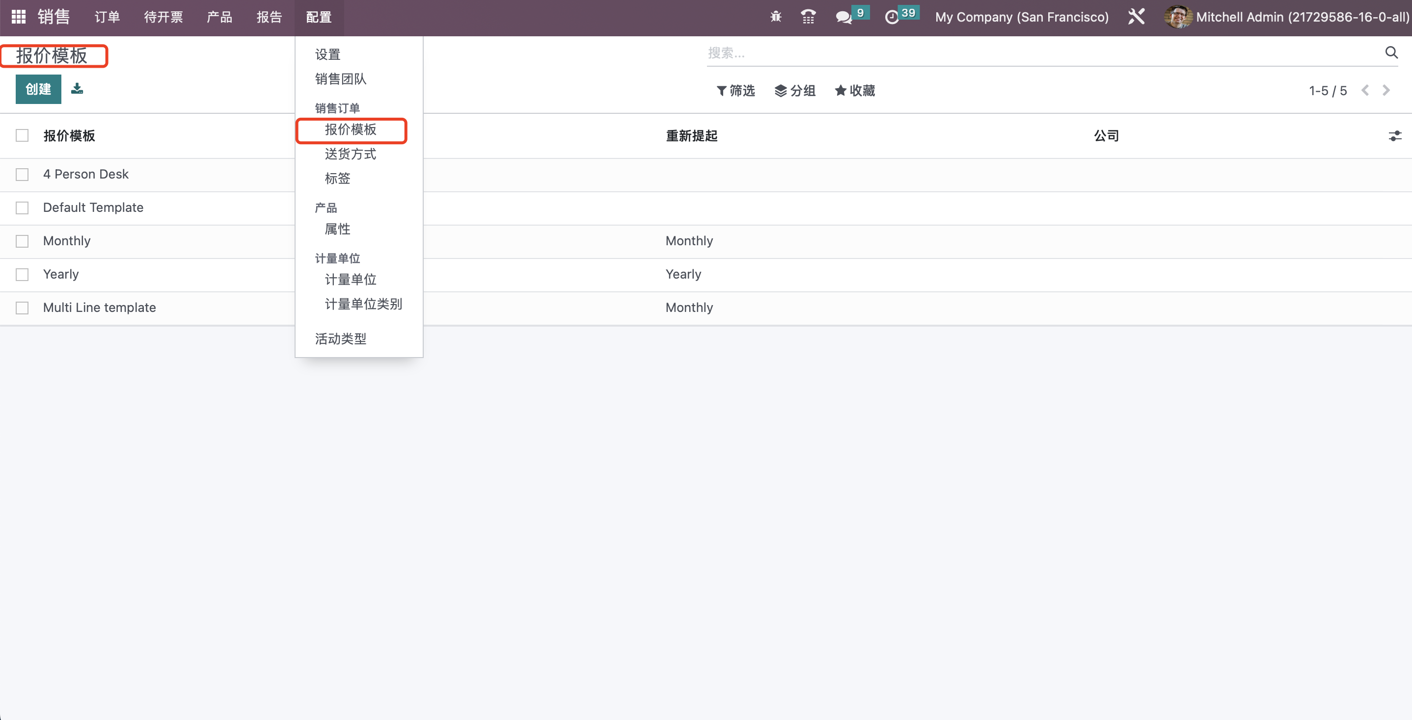Click the tools wrench icon

pos(1136,17)
